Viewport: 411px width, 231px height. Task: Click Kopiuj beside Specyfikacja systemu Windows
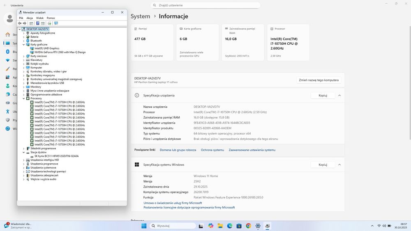tap(323, 165)
